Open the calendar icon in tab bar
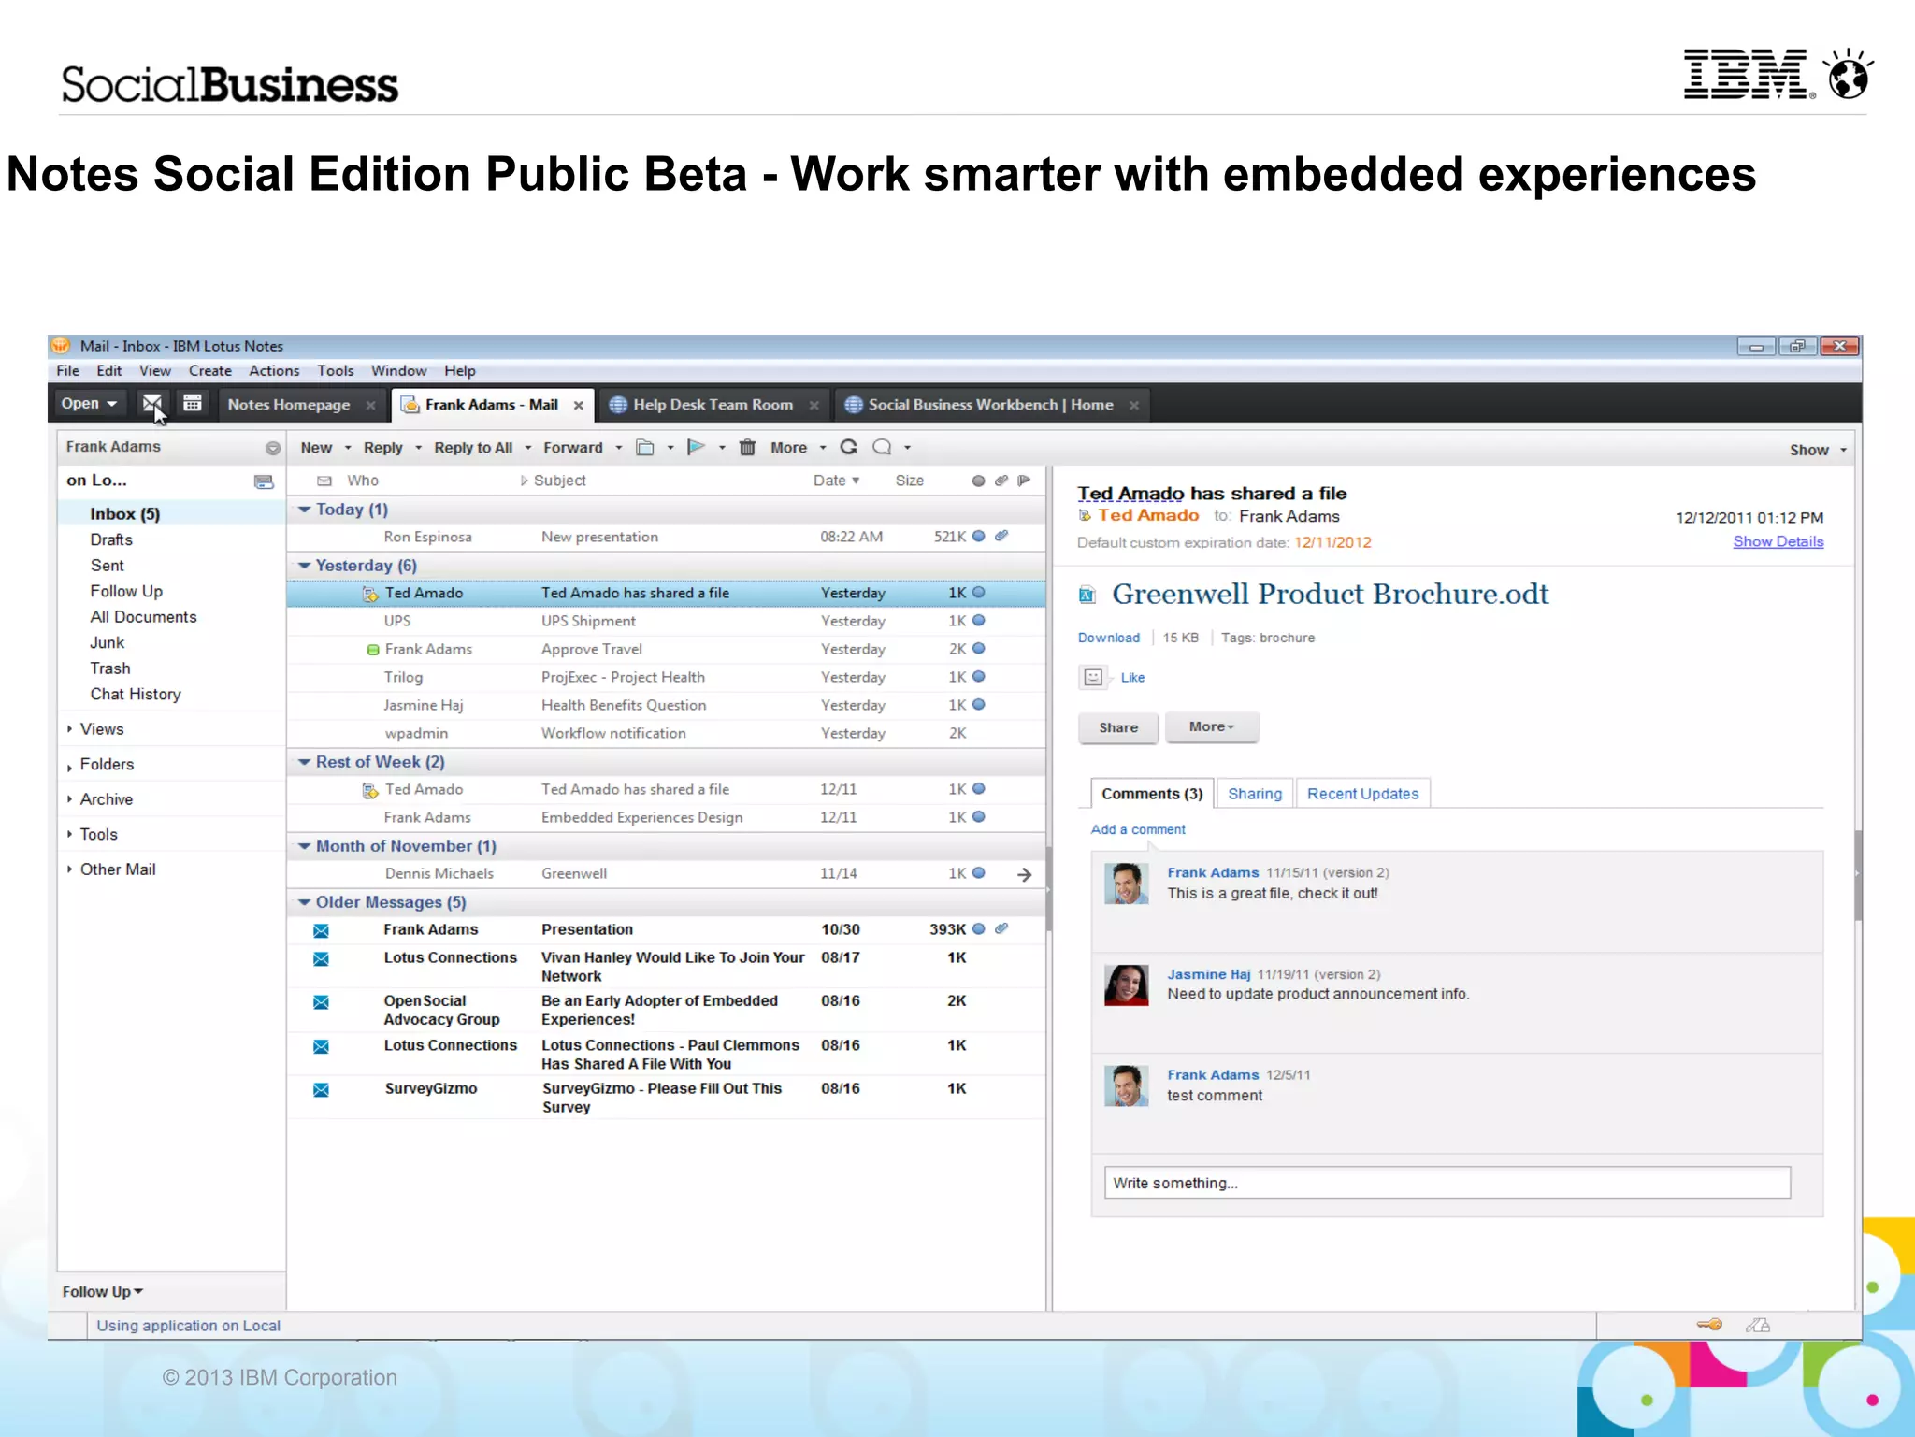The height and width of the screenshot is (1437, 1915). pos(193,404)
